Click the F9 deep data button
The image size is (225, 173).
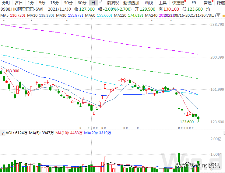194,3
